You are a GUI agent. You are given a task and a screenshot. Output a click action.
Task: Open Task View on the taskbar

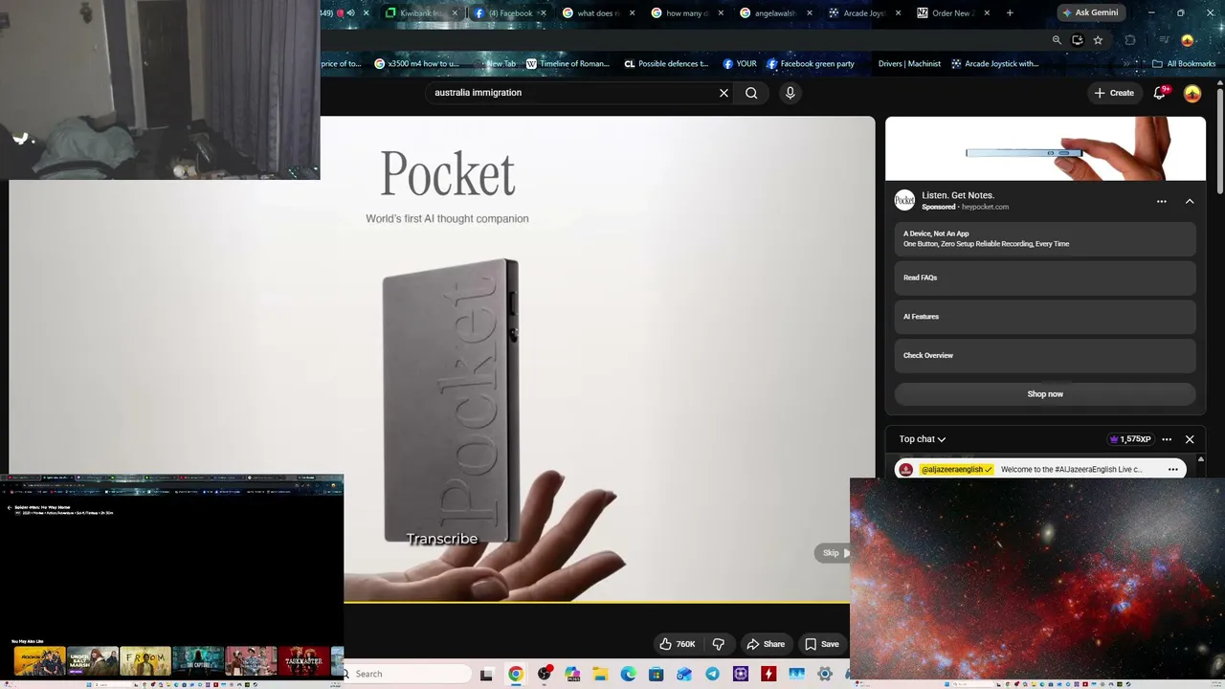[486, 674]
